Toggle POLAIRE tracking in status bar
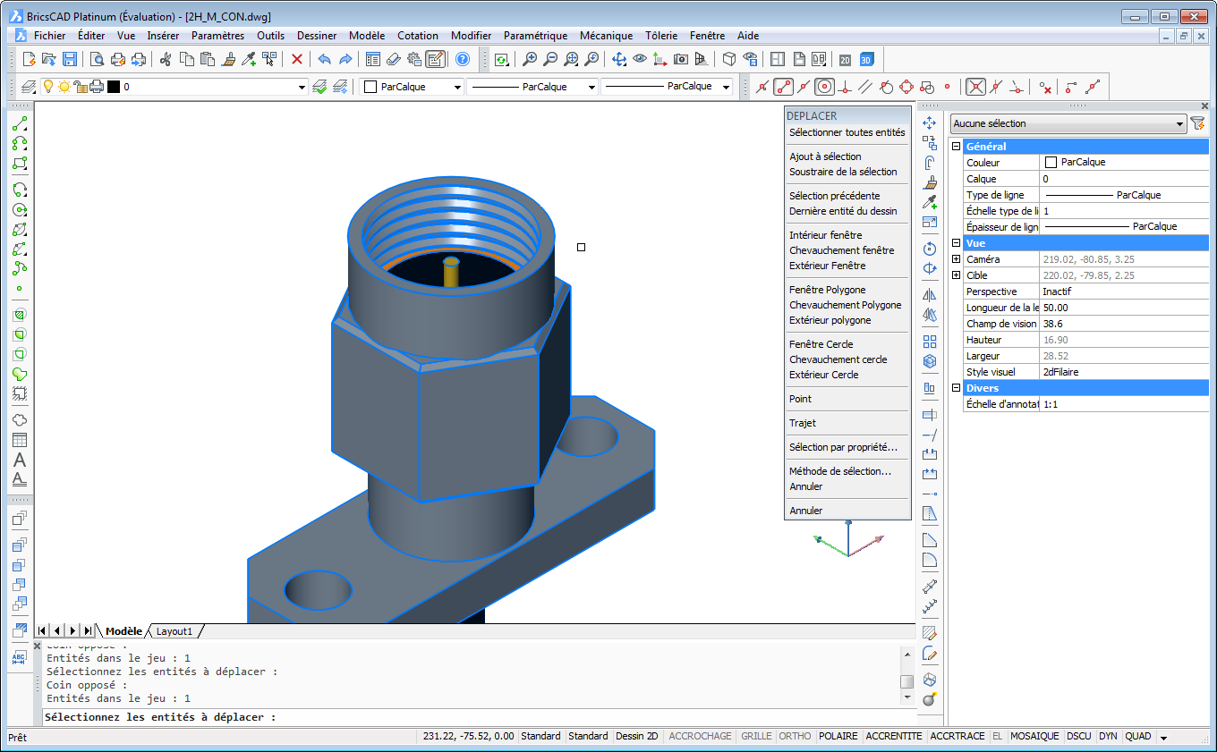 pyautogui.click(x=838, y=736)
